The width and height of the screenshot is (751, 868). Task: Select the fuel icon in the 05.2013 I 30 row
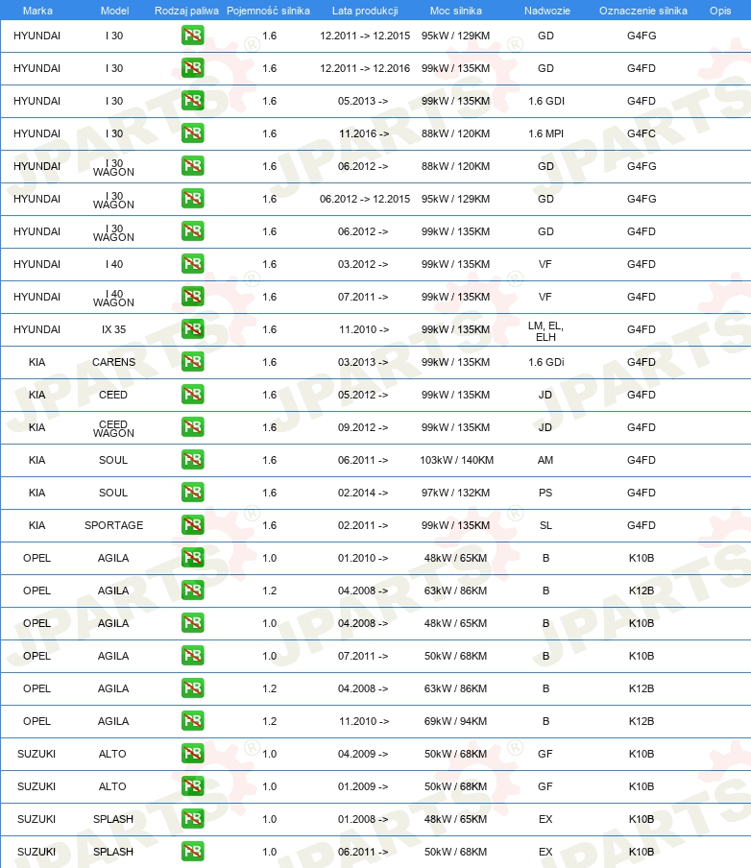pos(192,101)
